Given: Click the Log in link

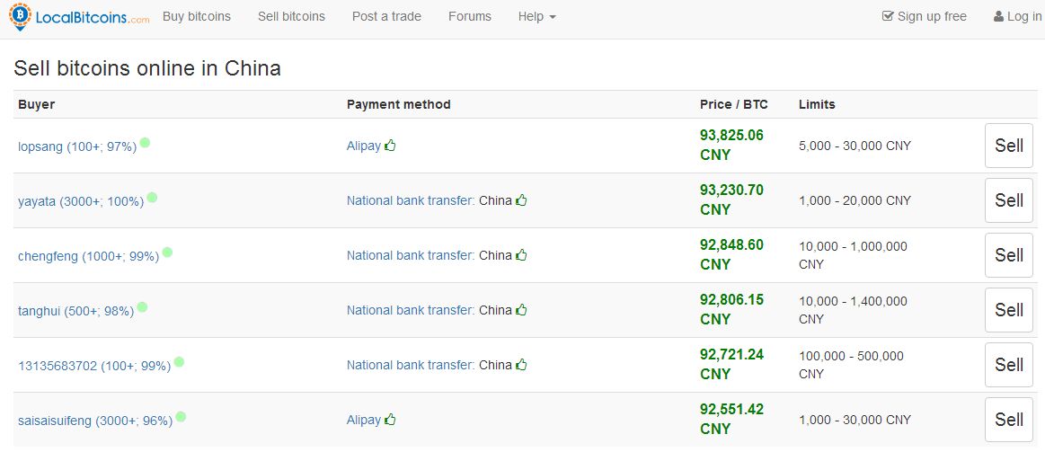Looking at the screenshot, I should click(1018, 17).
